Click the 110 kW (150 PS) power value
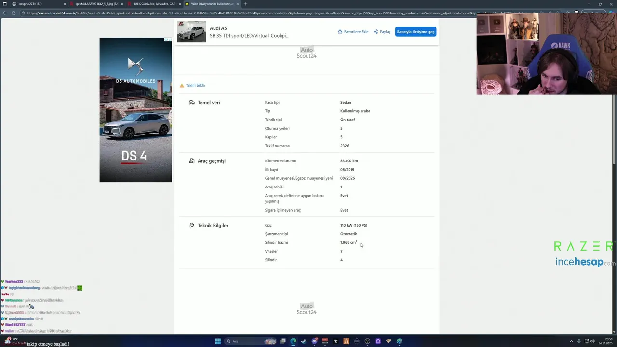This screenshot has width=617, height=347. tap(354, 225)
